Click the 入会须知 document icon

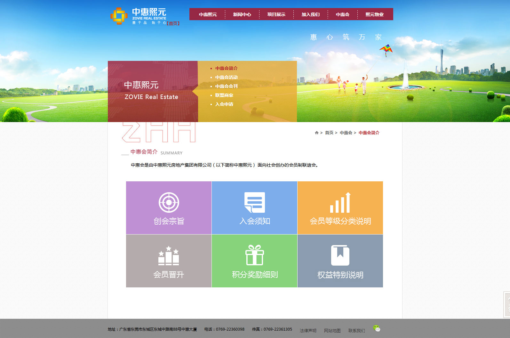point(255,202)
